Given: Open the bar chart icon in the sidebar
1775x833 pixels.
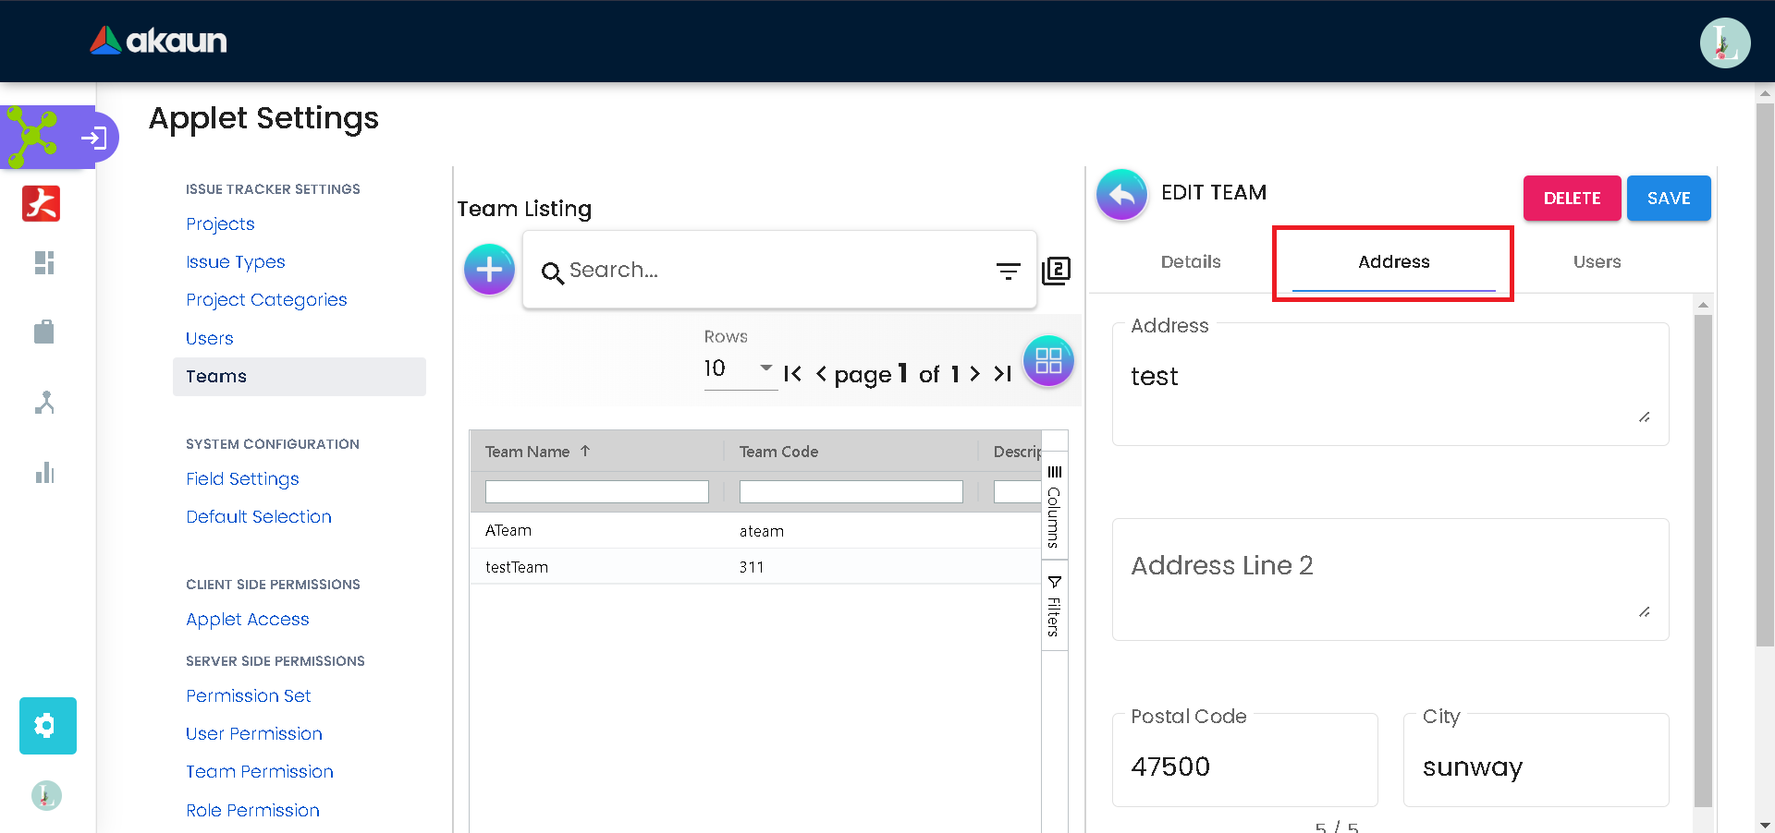Looking at the screenshot, I should pyautogui.click(x=44, y=473).
